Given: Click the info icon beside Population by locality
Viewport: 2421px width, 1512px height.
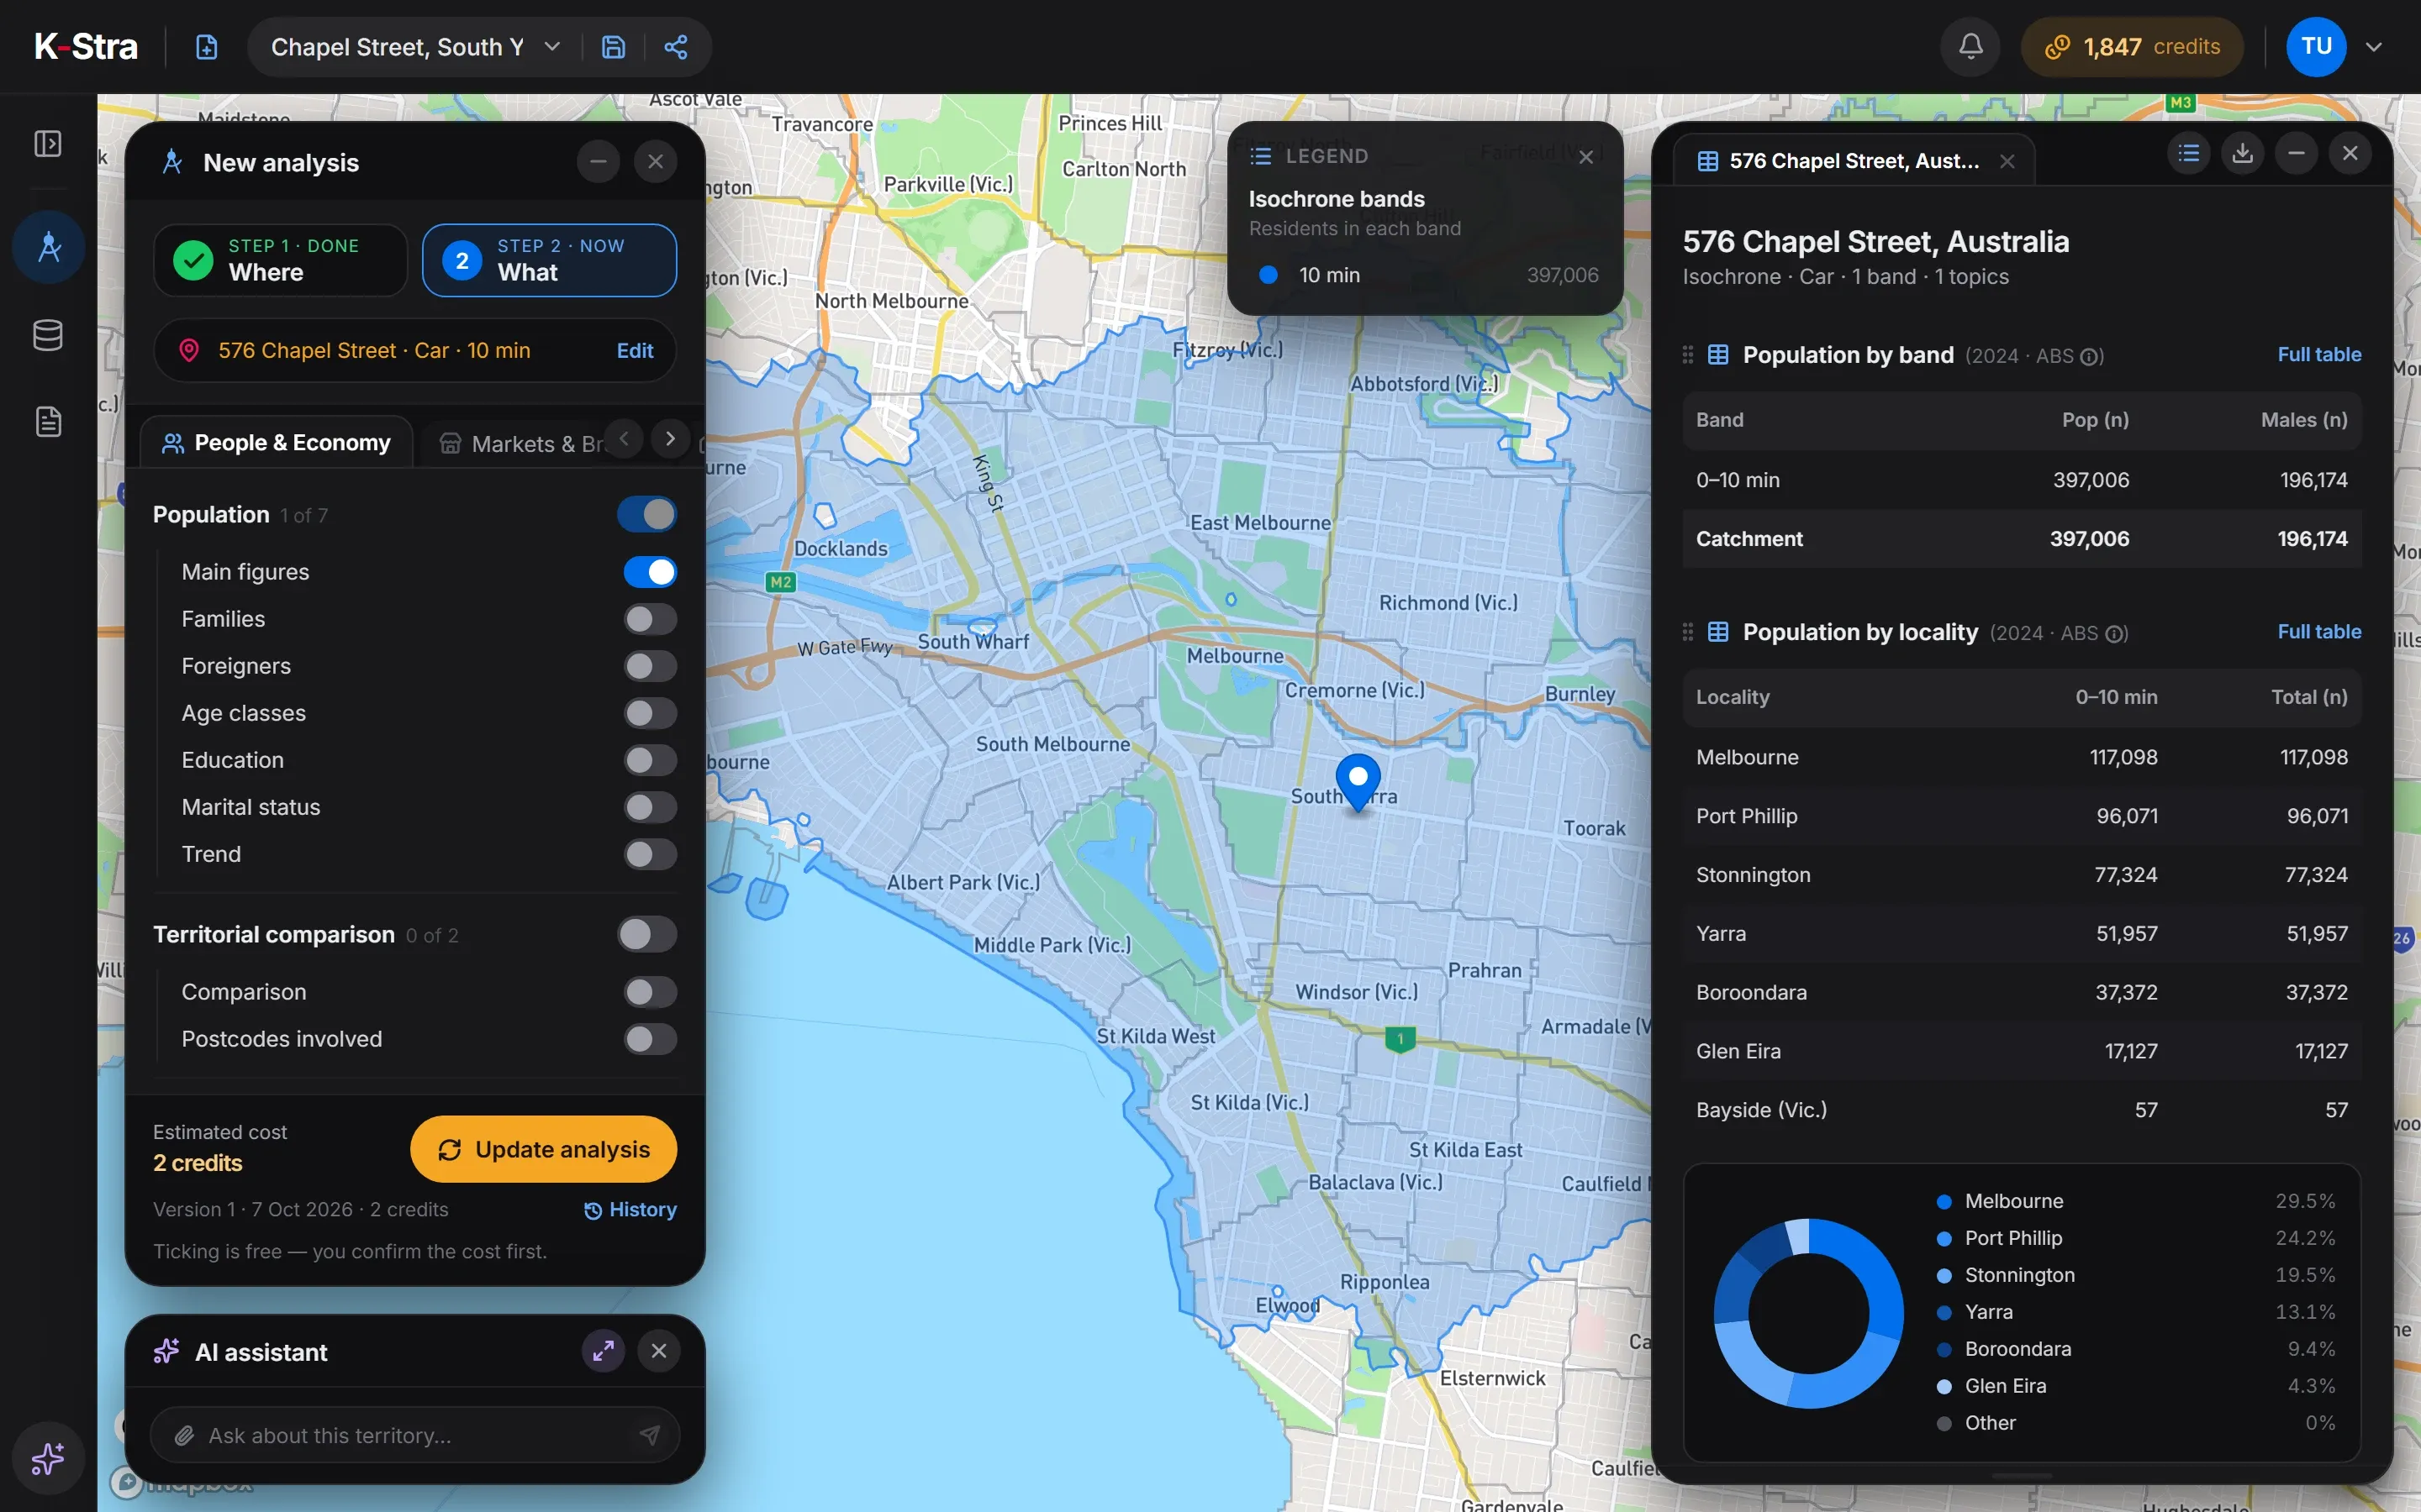Looking at the screenshot, I should 2115,634.
